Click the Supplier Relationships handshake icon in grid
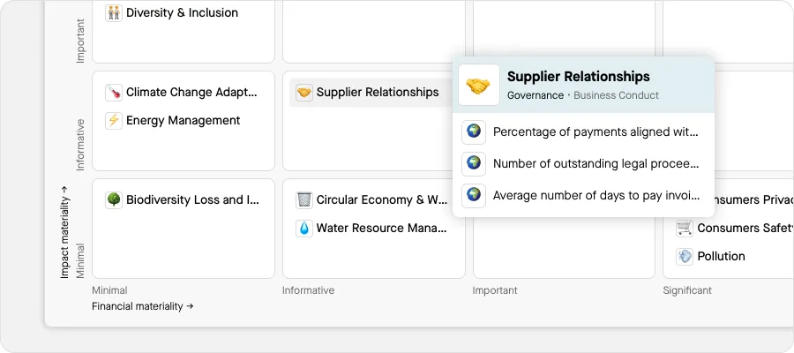Viewport: 794px width, 353px height. coord(304,93)
